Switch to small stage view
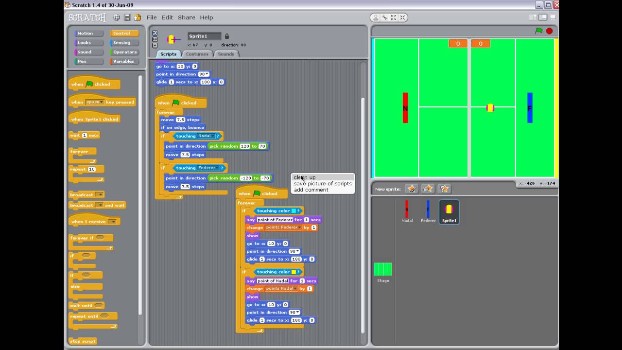 [534, 17]
